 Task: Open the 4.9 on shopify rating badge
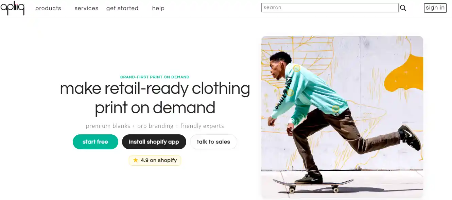click(x=155, y=160)
